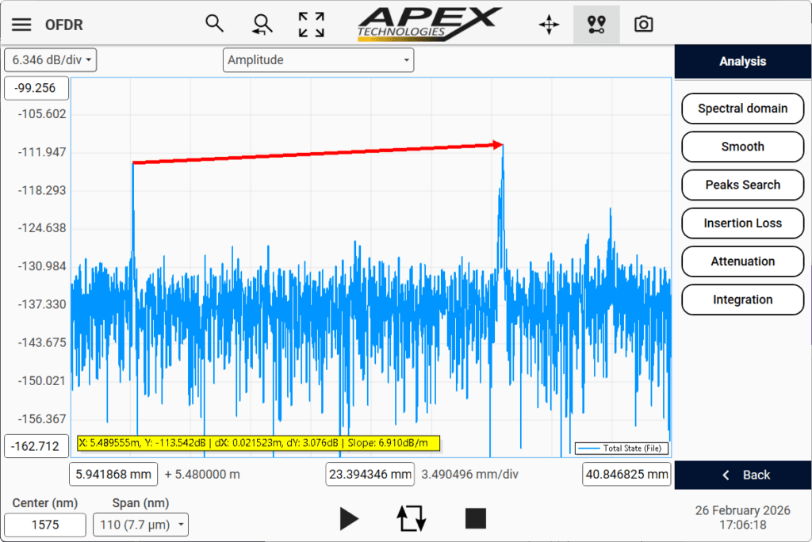Take a screenshot with the camera icon
The height and width of the screenshot is (542, 812).
643,24
